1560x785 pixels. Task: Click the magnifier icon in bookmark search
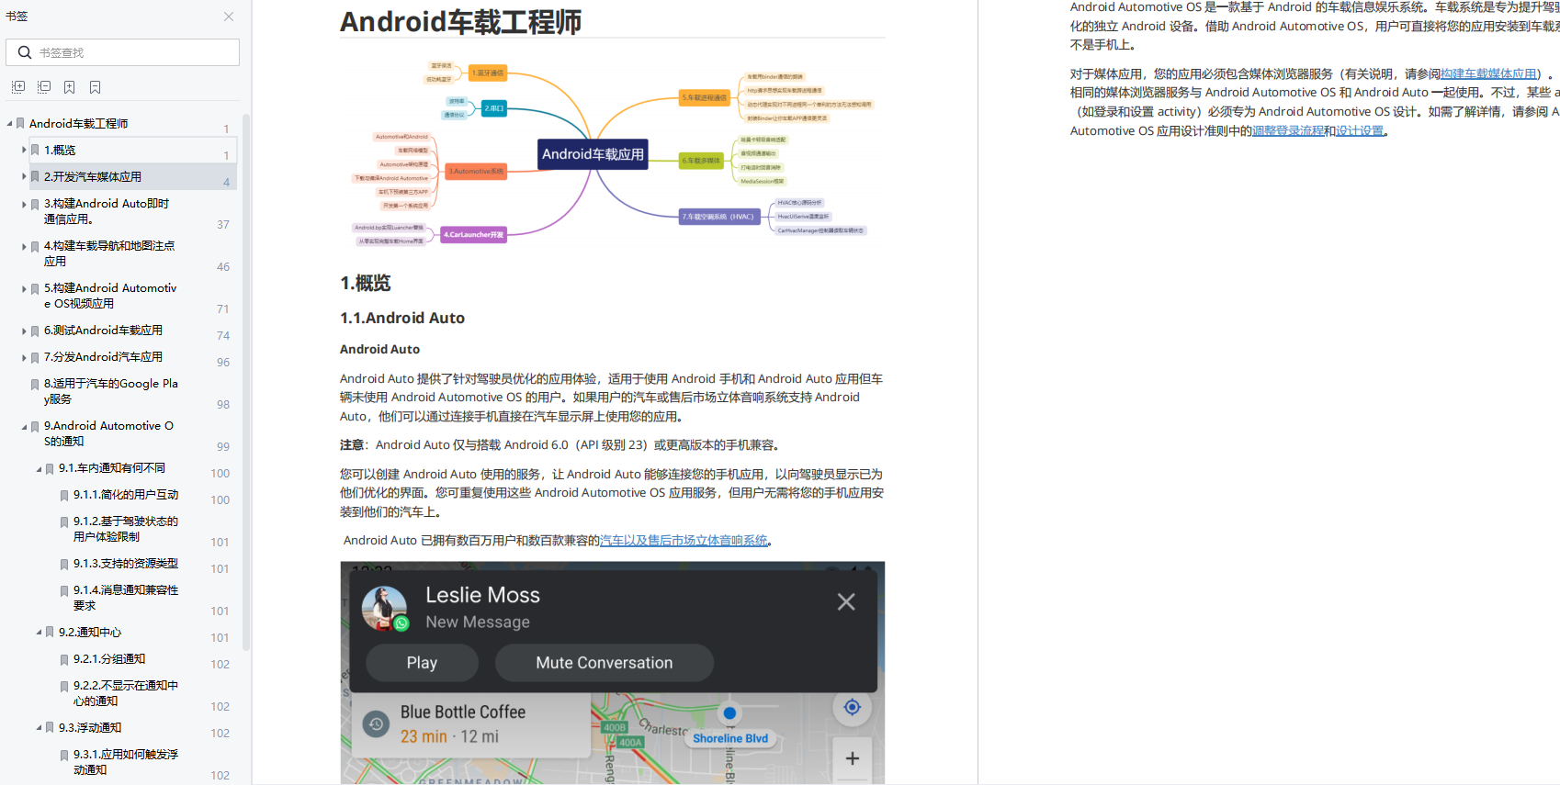click(x=25, y=52)
